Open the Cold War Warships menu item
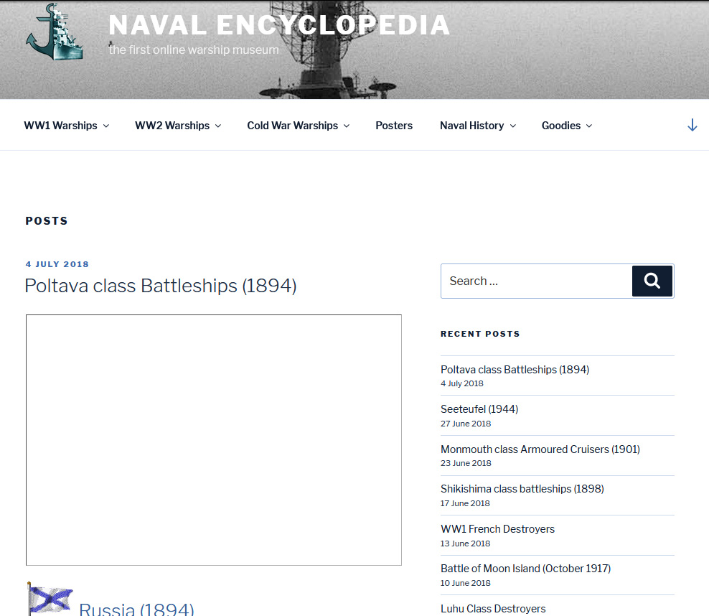The image size is (709, 616). click(x=293, y=125)
